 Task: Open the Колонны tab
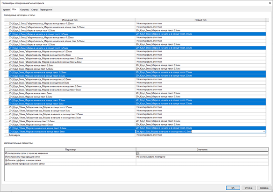coord(25,9)
